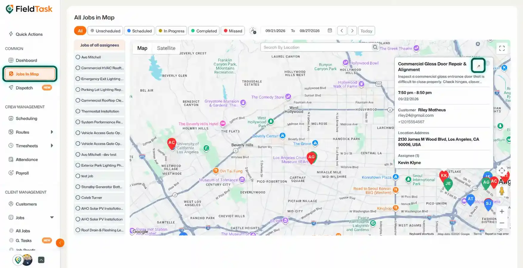Click the assignee filter person icon
This screenshot has width=523, height=268.
click(253, 31)
